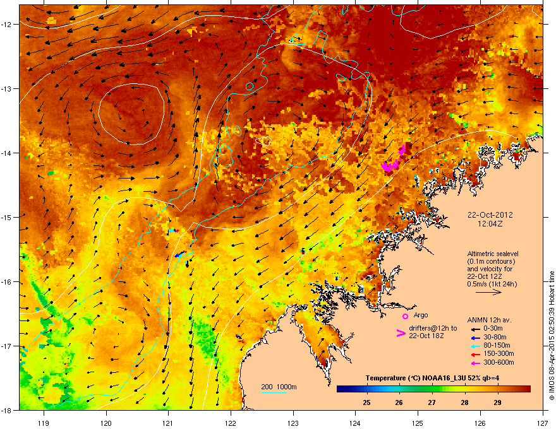Click the blue 30-80m arrow legend symbol
Image resolution: width=556 pixels, height=429 pixels.
[x=476, y=338]
